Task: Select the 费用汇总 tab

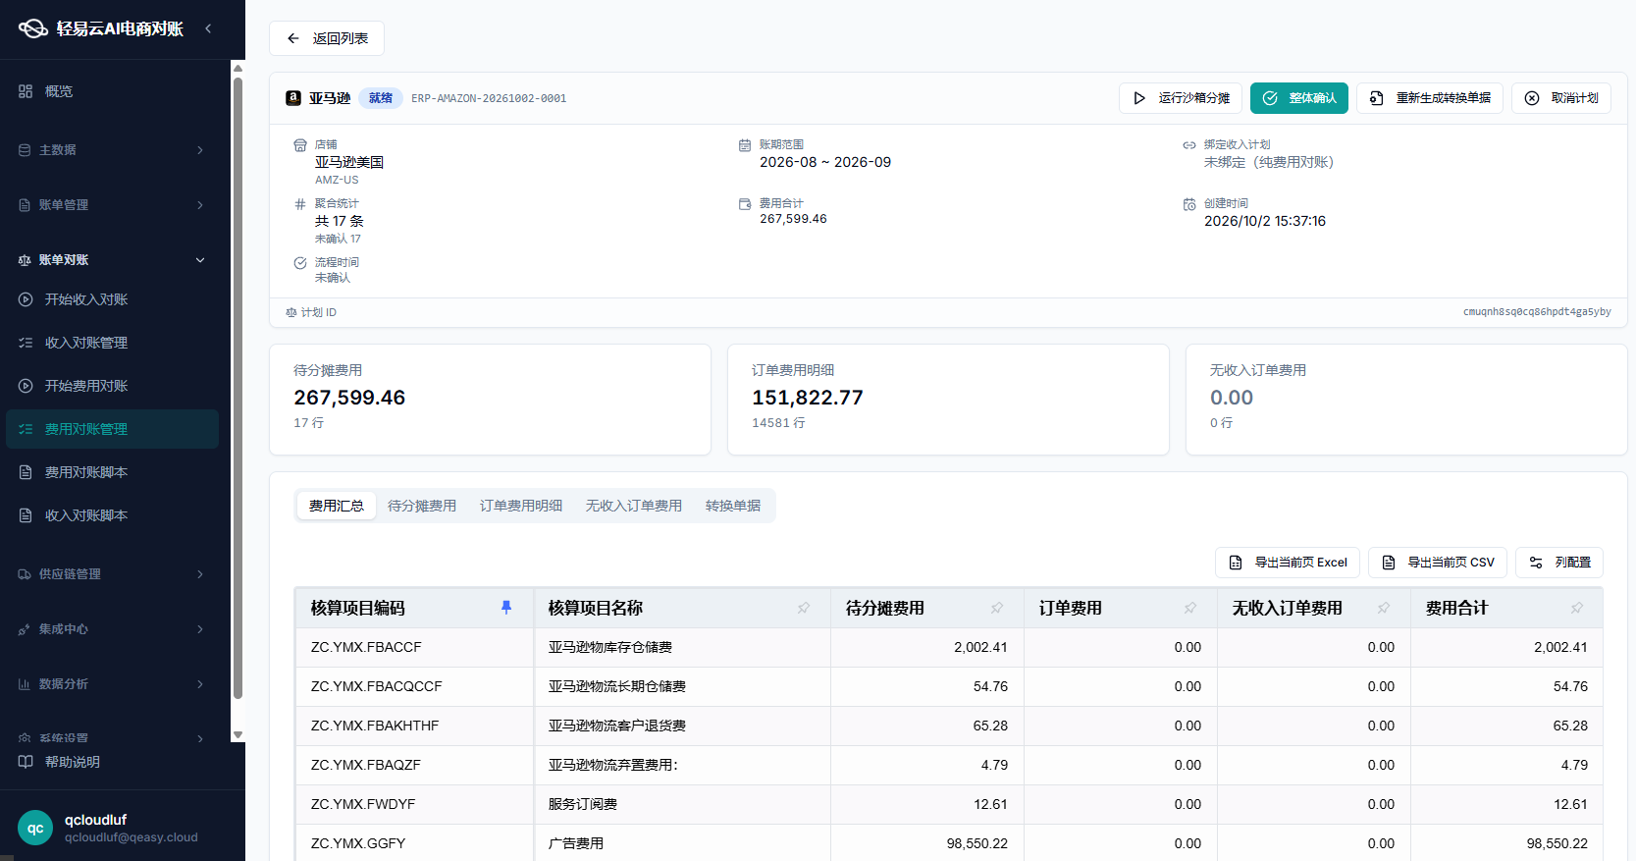Action: (x=337, y=506)
